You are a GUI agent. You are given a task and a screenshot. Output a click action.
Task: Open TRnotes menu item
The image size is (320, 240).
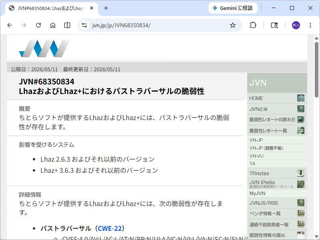(x=277, y=173)
